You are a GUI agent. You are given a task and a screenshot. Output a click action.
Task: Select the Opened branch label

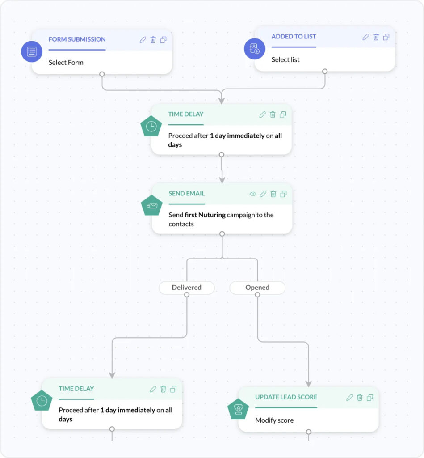(257, 288)
